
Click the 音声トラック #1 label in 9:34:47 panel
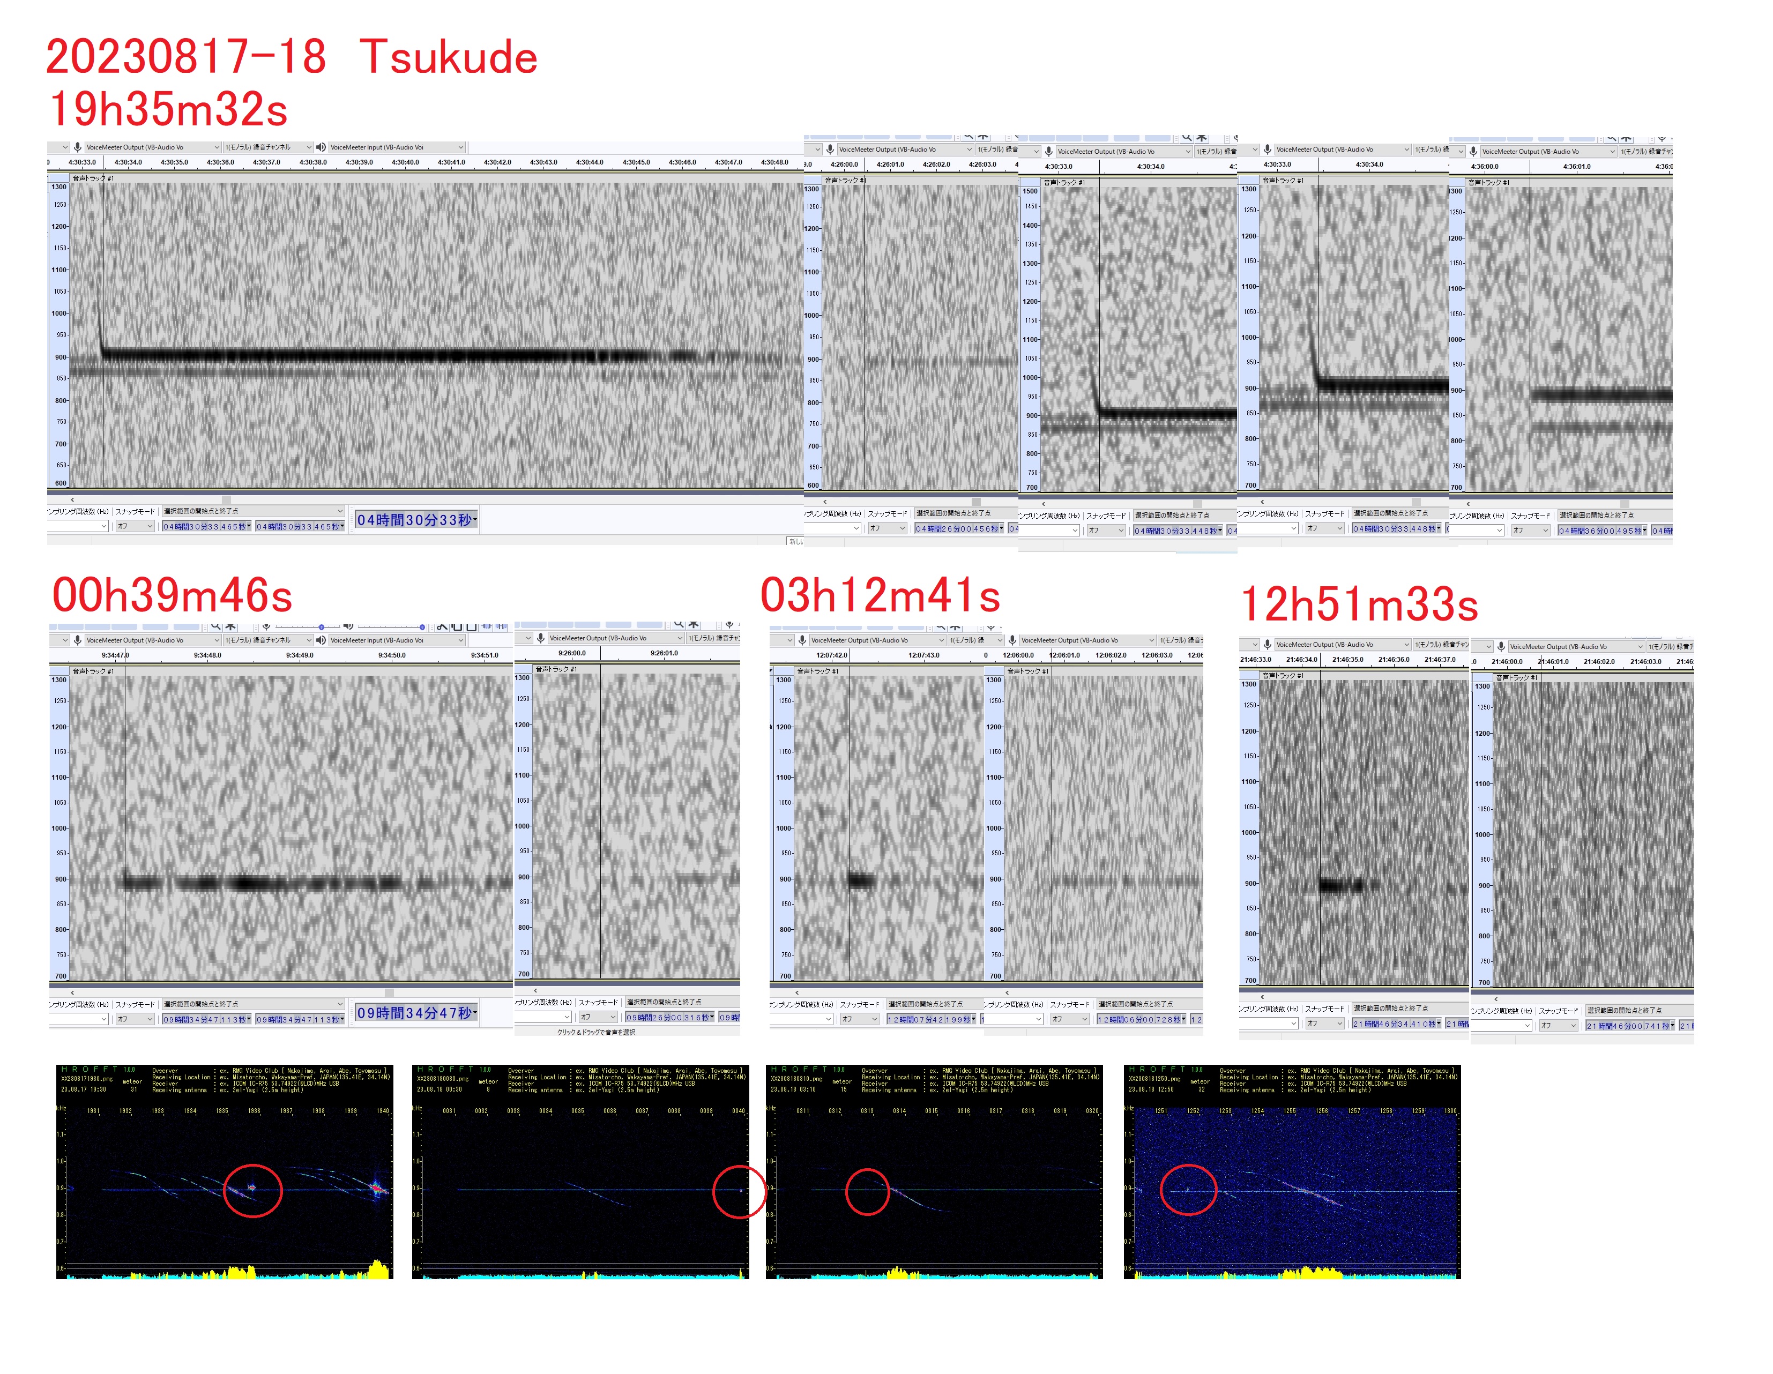pos(93,670)
